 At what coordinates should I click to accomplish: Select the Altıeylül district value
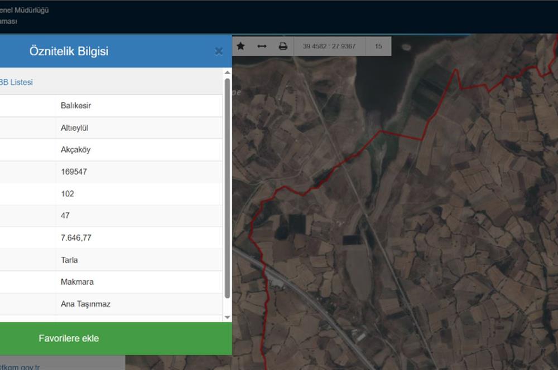click(x=75, y=128)
